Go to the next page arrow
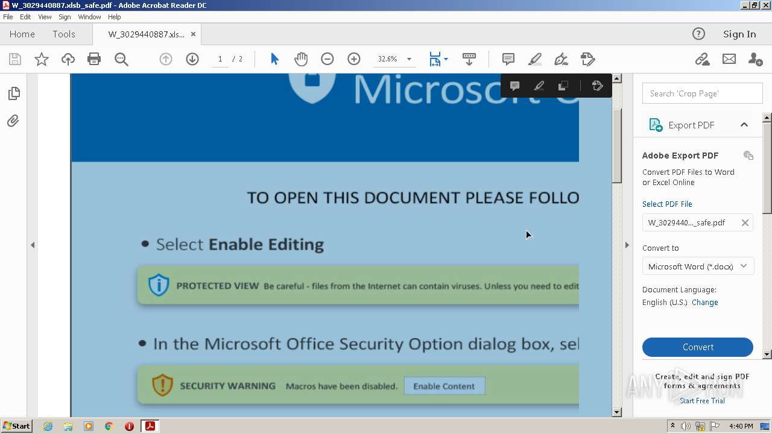 tap(192, 59)
